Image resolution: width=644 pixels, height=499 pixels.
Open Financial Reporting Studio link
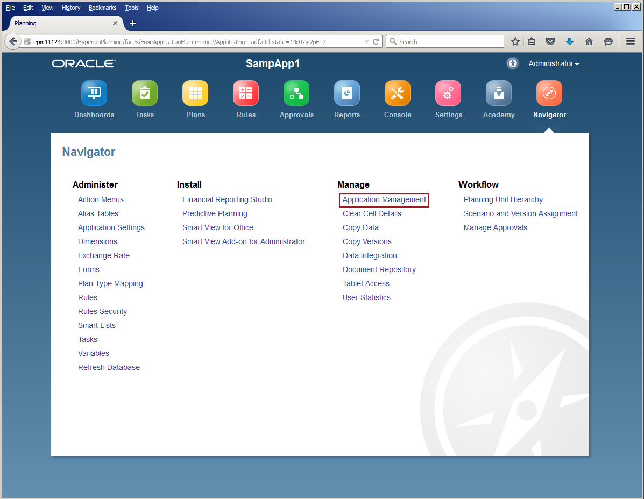(x=227, y=199)
